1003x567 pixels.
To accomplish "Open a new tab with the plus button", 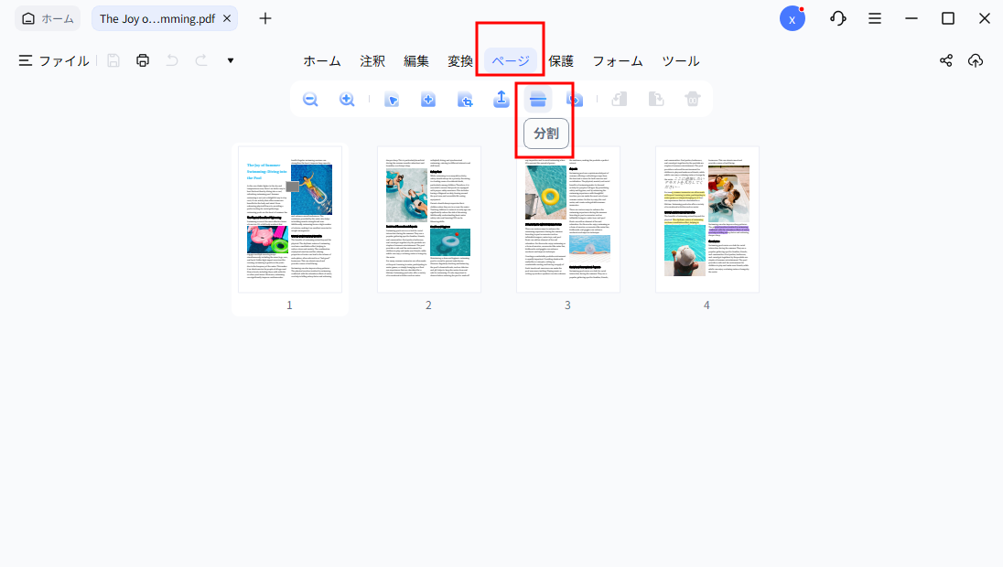I will pos(264,17).
